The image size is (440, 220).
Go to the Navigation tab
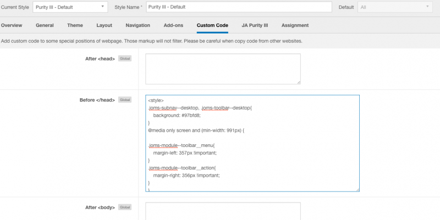[138, 25]
